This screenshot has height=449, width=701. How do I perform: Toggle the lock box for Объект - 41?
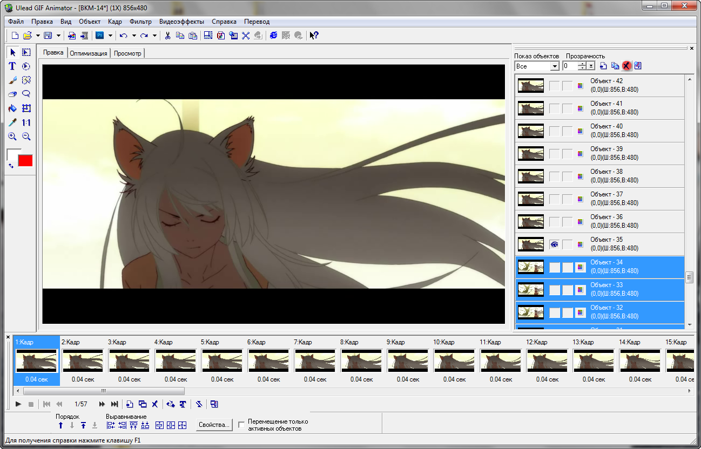[567, 108]
